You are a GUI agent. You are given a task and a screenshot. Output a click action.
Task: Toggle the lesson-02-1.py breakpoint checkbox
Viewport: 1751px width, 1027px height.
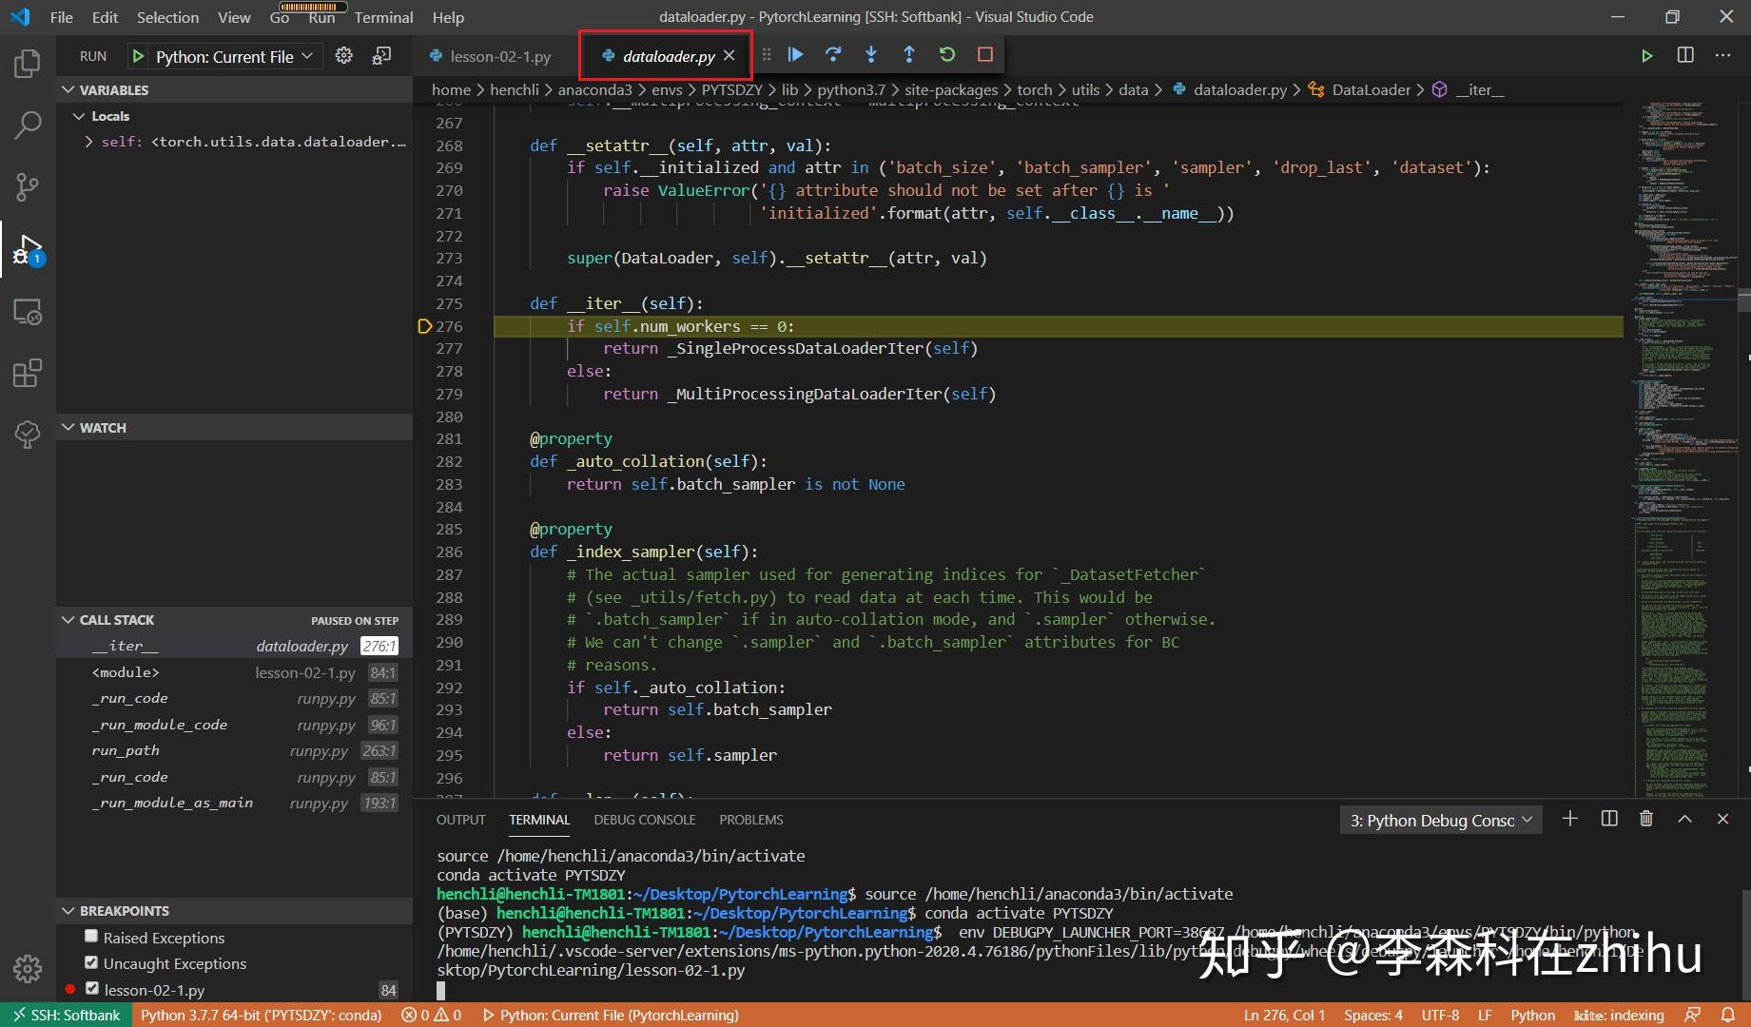91,987
